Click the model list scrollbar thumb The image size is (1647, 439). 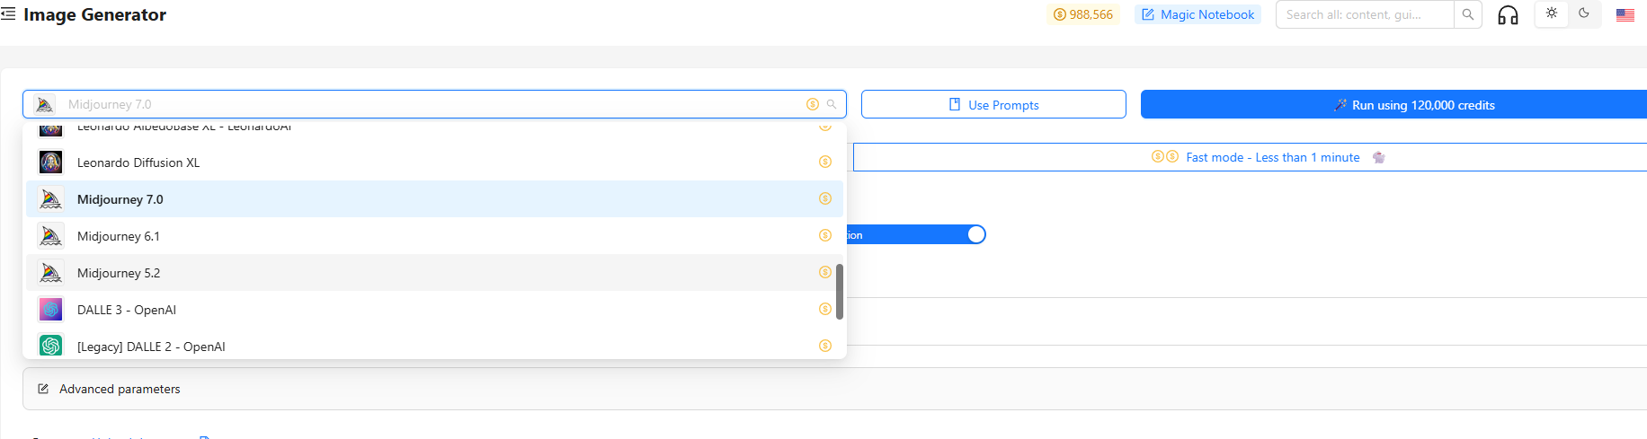tap(840, 291)
